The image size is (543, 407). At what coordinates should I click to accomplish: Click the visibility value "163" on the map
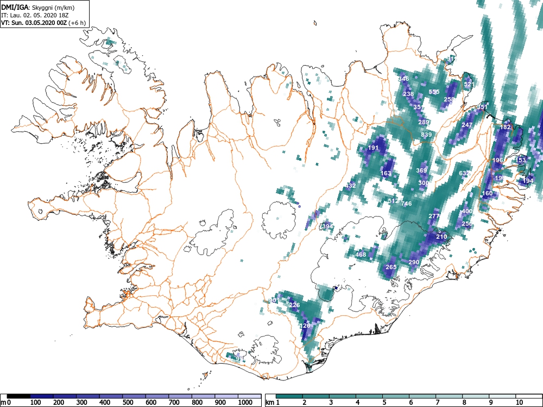pos(386,174)
